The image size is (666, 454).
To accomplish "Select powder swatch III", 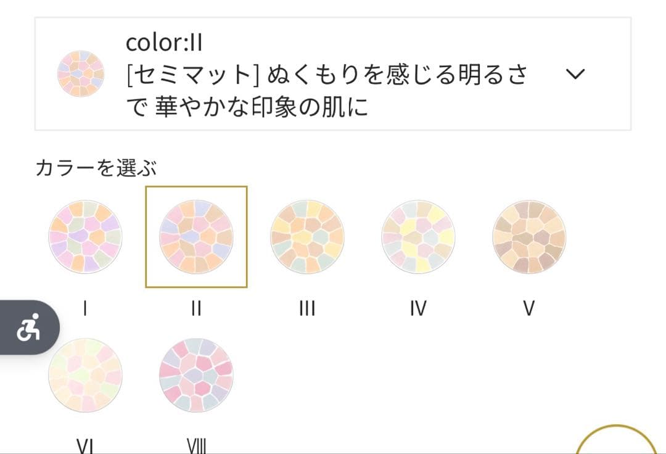I will pos(307,236).
